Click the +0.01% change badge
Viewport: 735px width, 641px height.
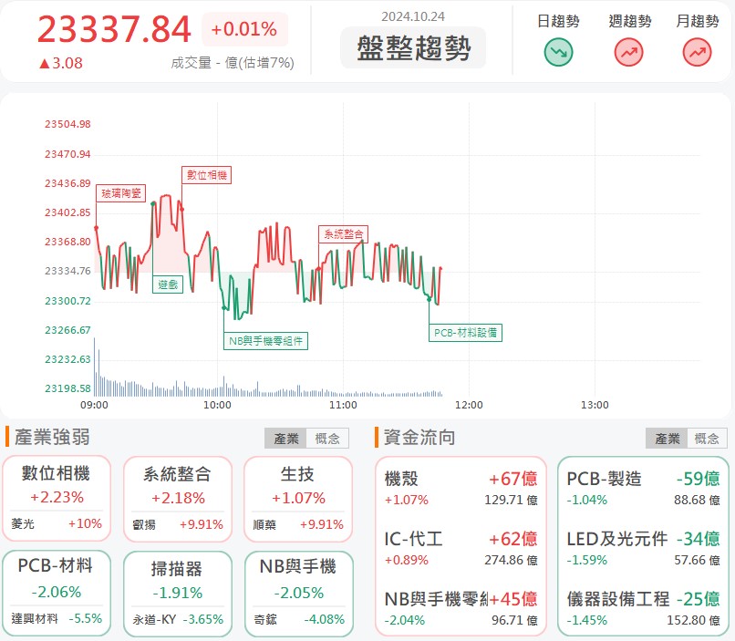point(244,29)
